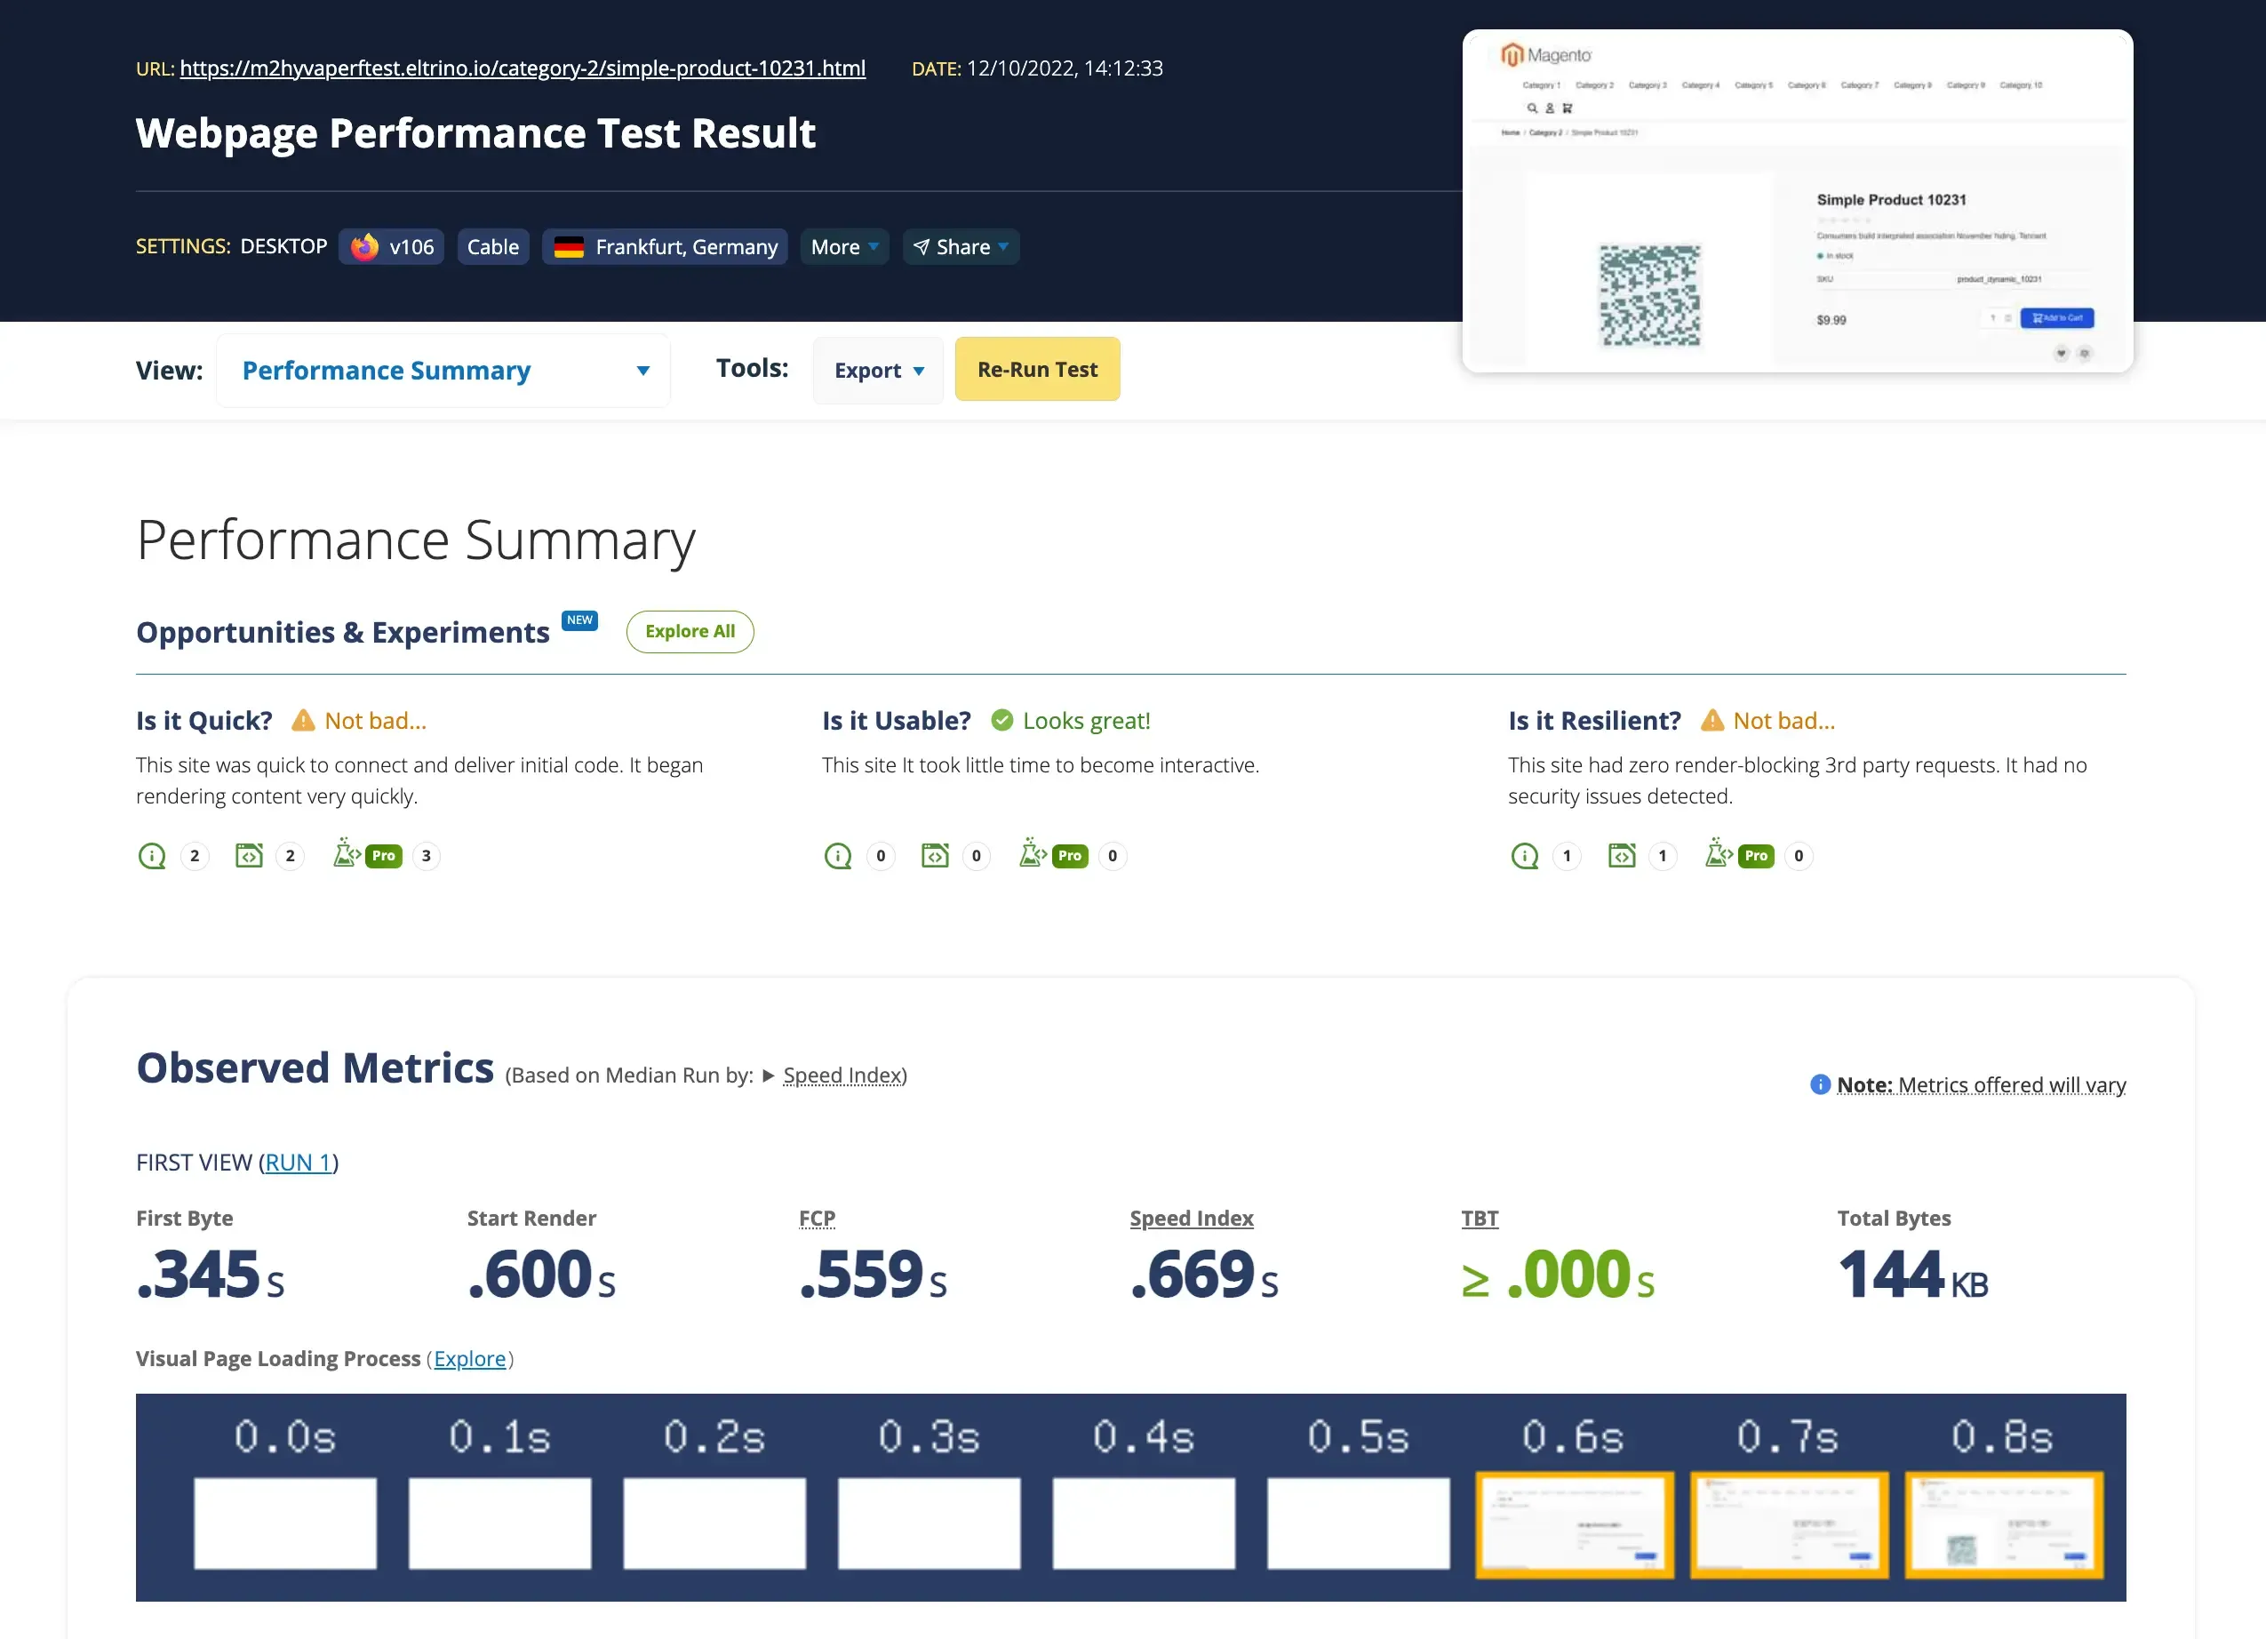Expand the More settings dropdown

pos(844,247)
